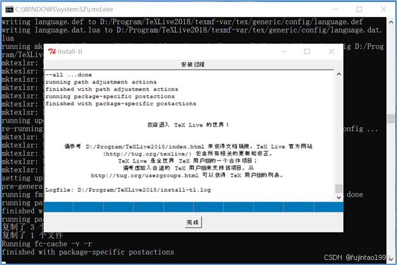Click the 安装过程 heading label
Viewport: 397px width, 265px height.
tap(192, 64)
